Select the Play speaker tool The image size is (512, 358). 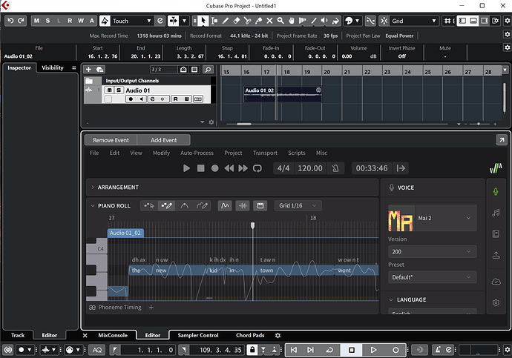click(x=324, y=21)
